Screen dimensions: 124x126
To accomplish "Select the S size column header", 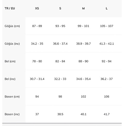I will click(x=60, y=8).
